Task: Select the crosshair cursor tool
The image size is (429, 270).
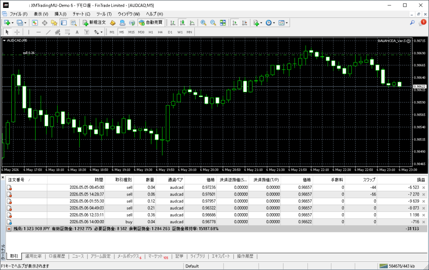Action: click(17, 32)
